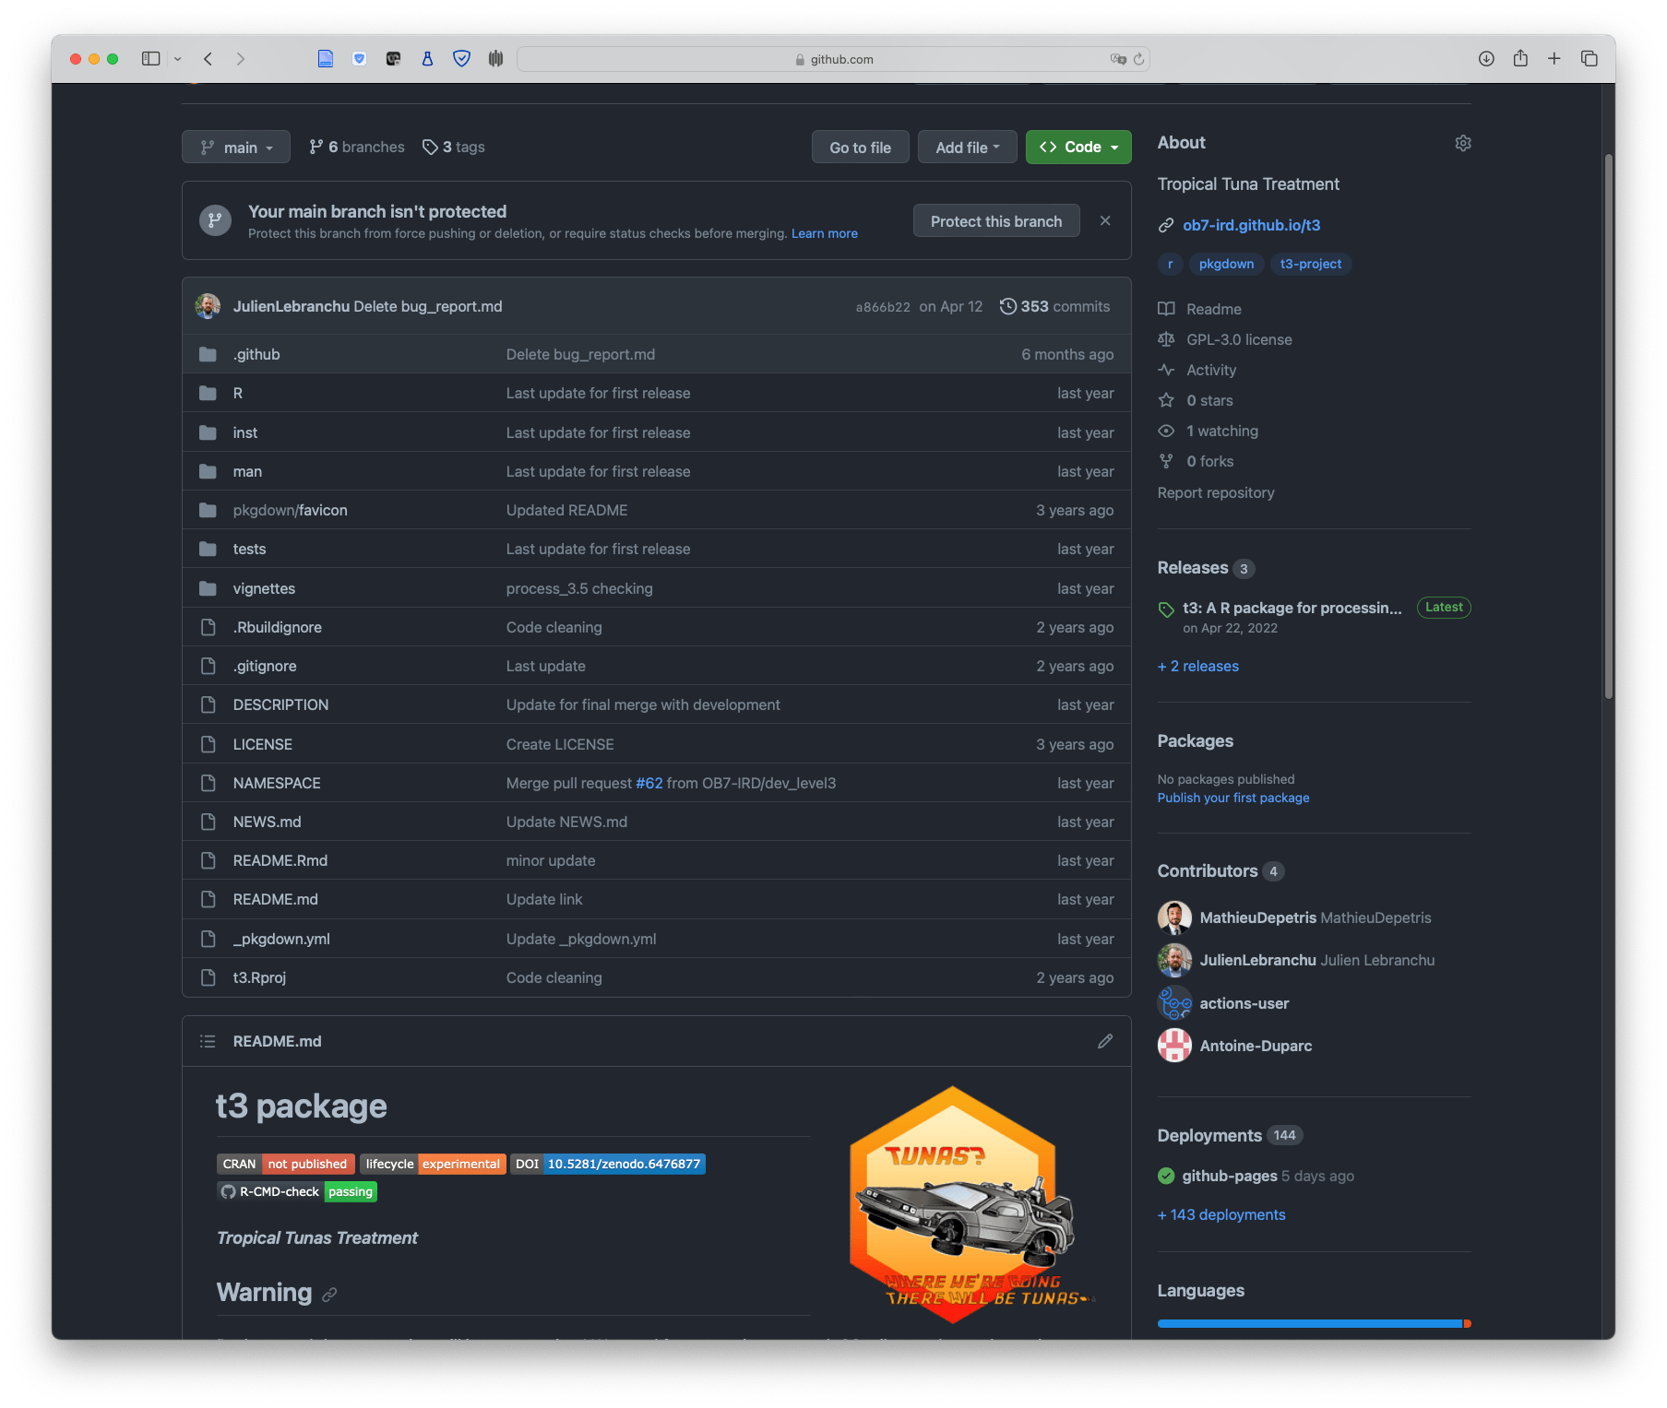This screenshot has height=1408, width=1667.
Task: Open the About settings gear icon
Action: click(1462, 143)
